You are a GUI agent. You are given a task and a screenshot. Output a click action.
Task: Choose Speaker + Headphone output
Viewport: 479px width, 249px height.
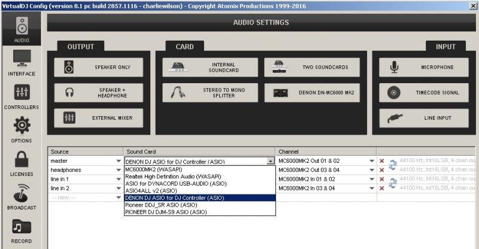point(98,93)
